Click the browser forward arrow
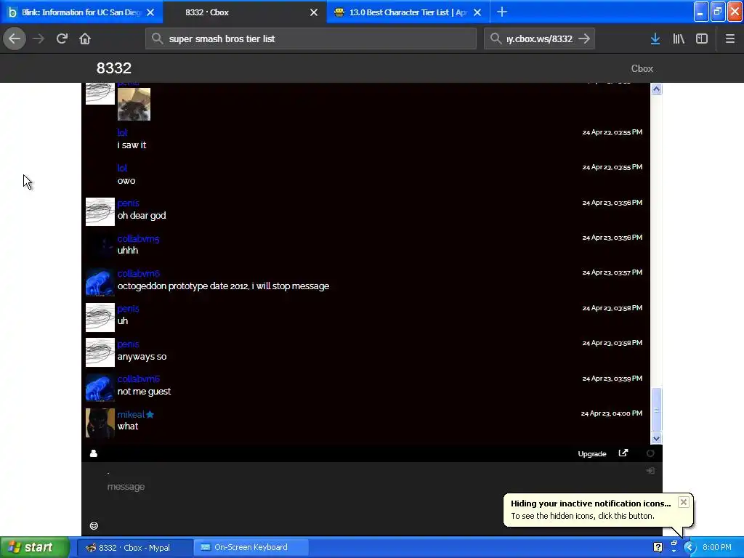This screenshot has width=744, height=558. coord(39,39)
